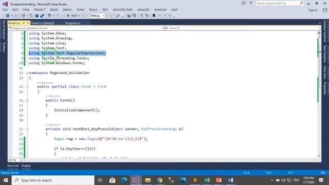The image size is (329, 185).
Task: Open the Error List tab
Action: [x=13, y=165]
